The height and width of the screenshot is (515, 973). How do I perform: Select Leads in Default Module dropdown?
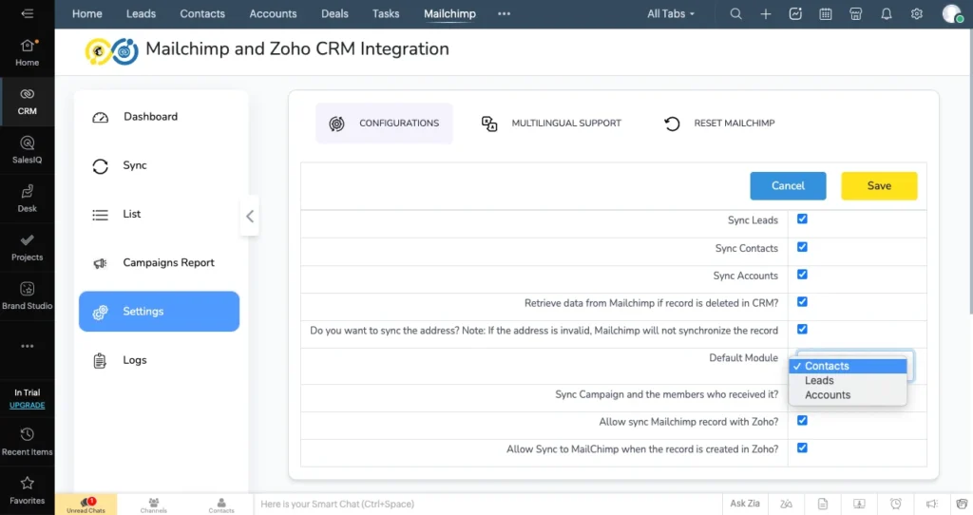(848, 380)
